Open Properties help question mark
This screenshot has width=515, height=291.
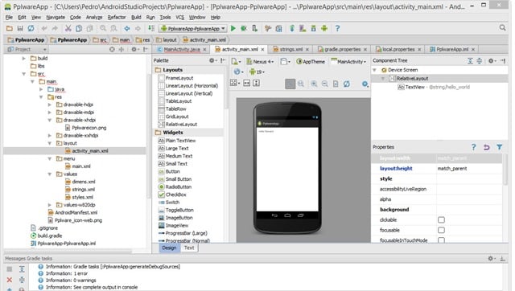pos(473,147)
